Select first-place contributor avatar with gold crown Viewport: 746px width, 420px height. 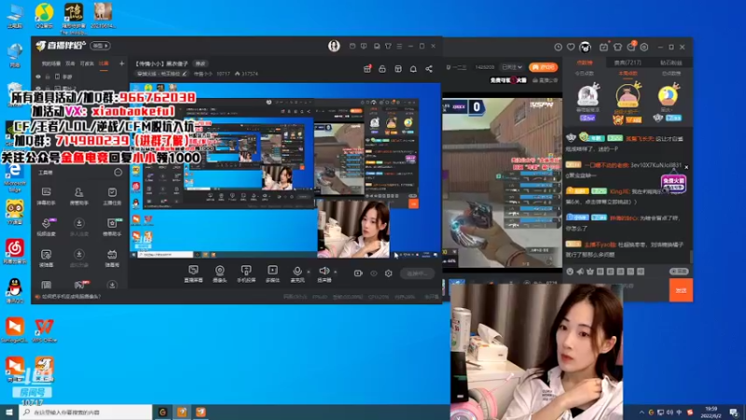pos(628,97)
